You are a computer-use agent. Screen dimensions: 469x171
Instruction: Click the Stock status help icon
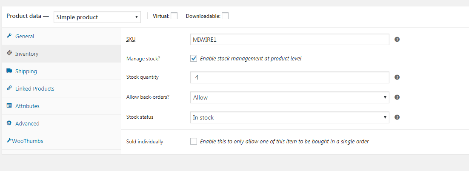click(x=397, y=117)
